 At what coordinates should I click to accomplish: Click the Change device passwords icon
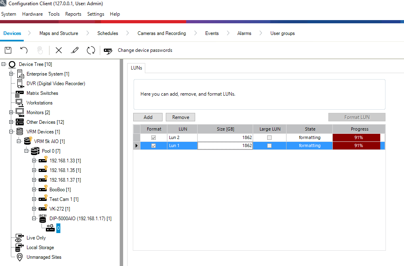108,51
